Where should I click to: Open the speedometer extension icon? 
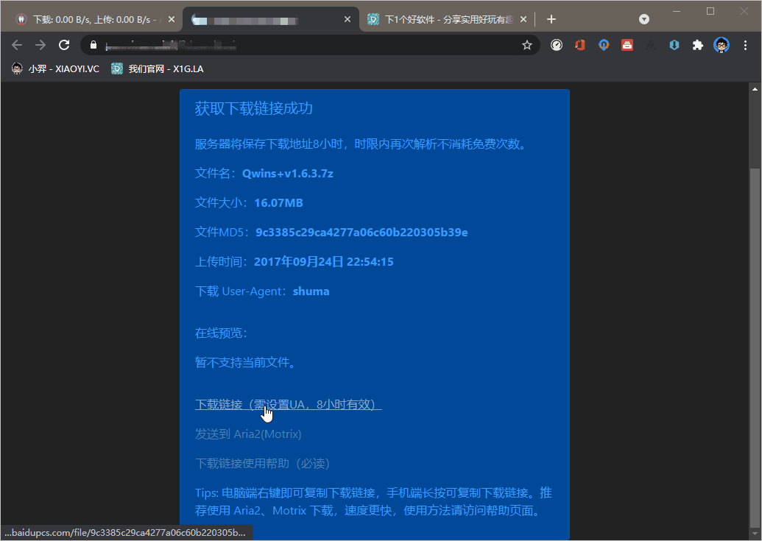coord(557,45)
